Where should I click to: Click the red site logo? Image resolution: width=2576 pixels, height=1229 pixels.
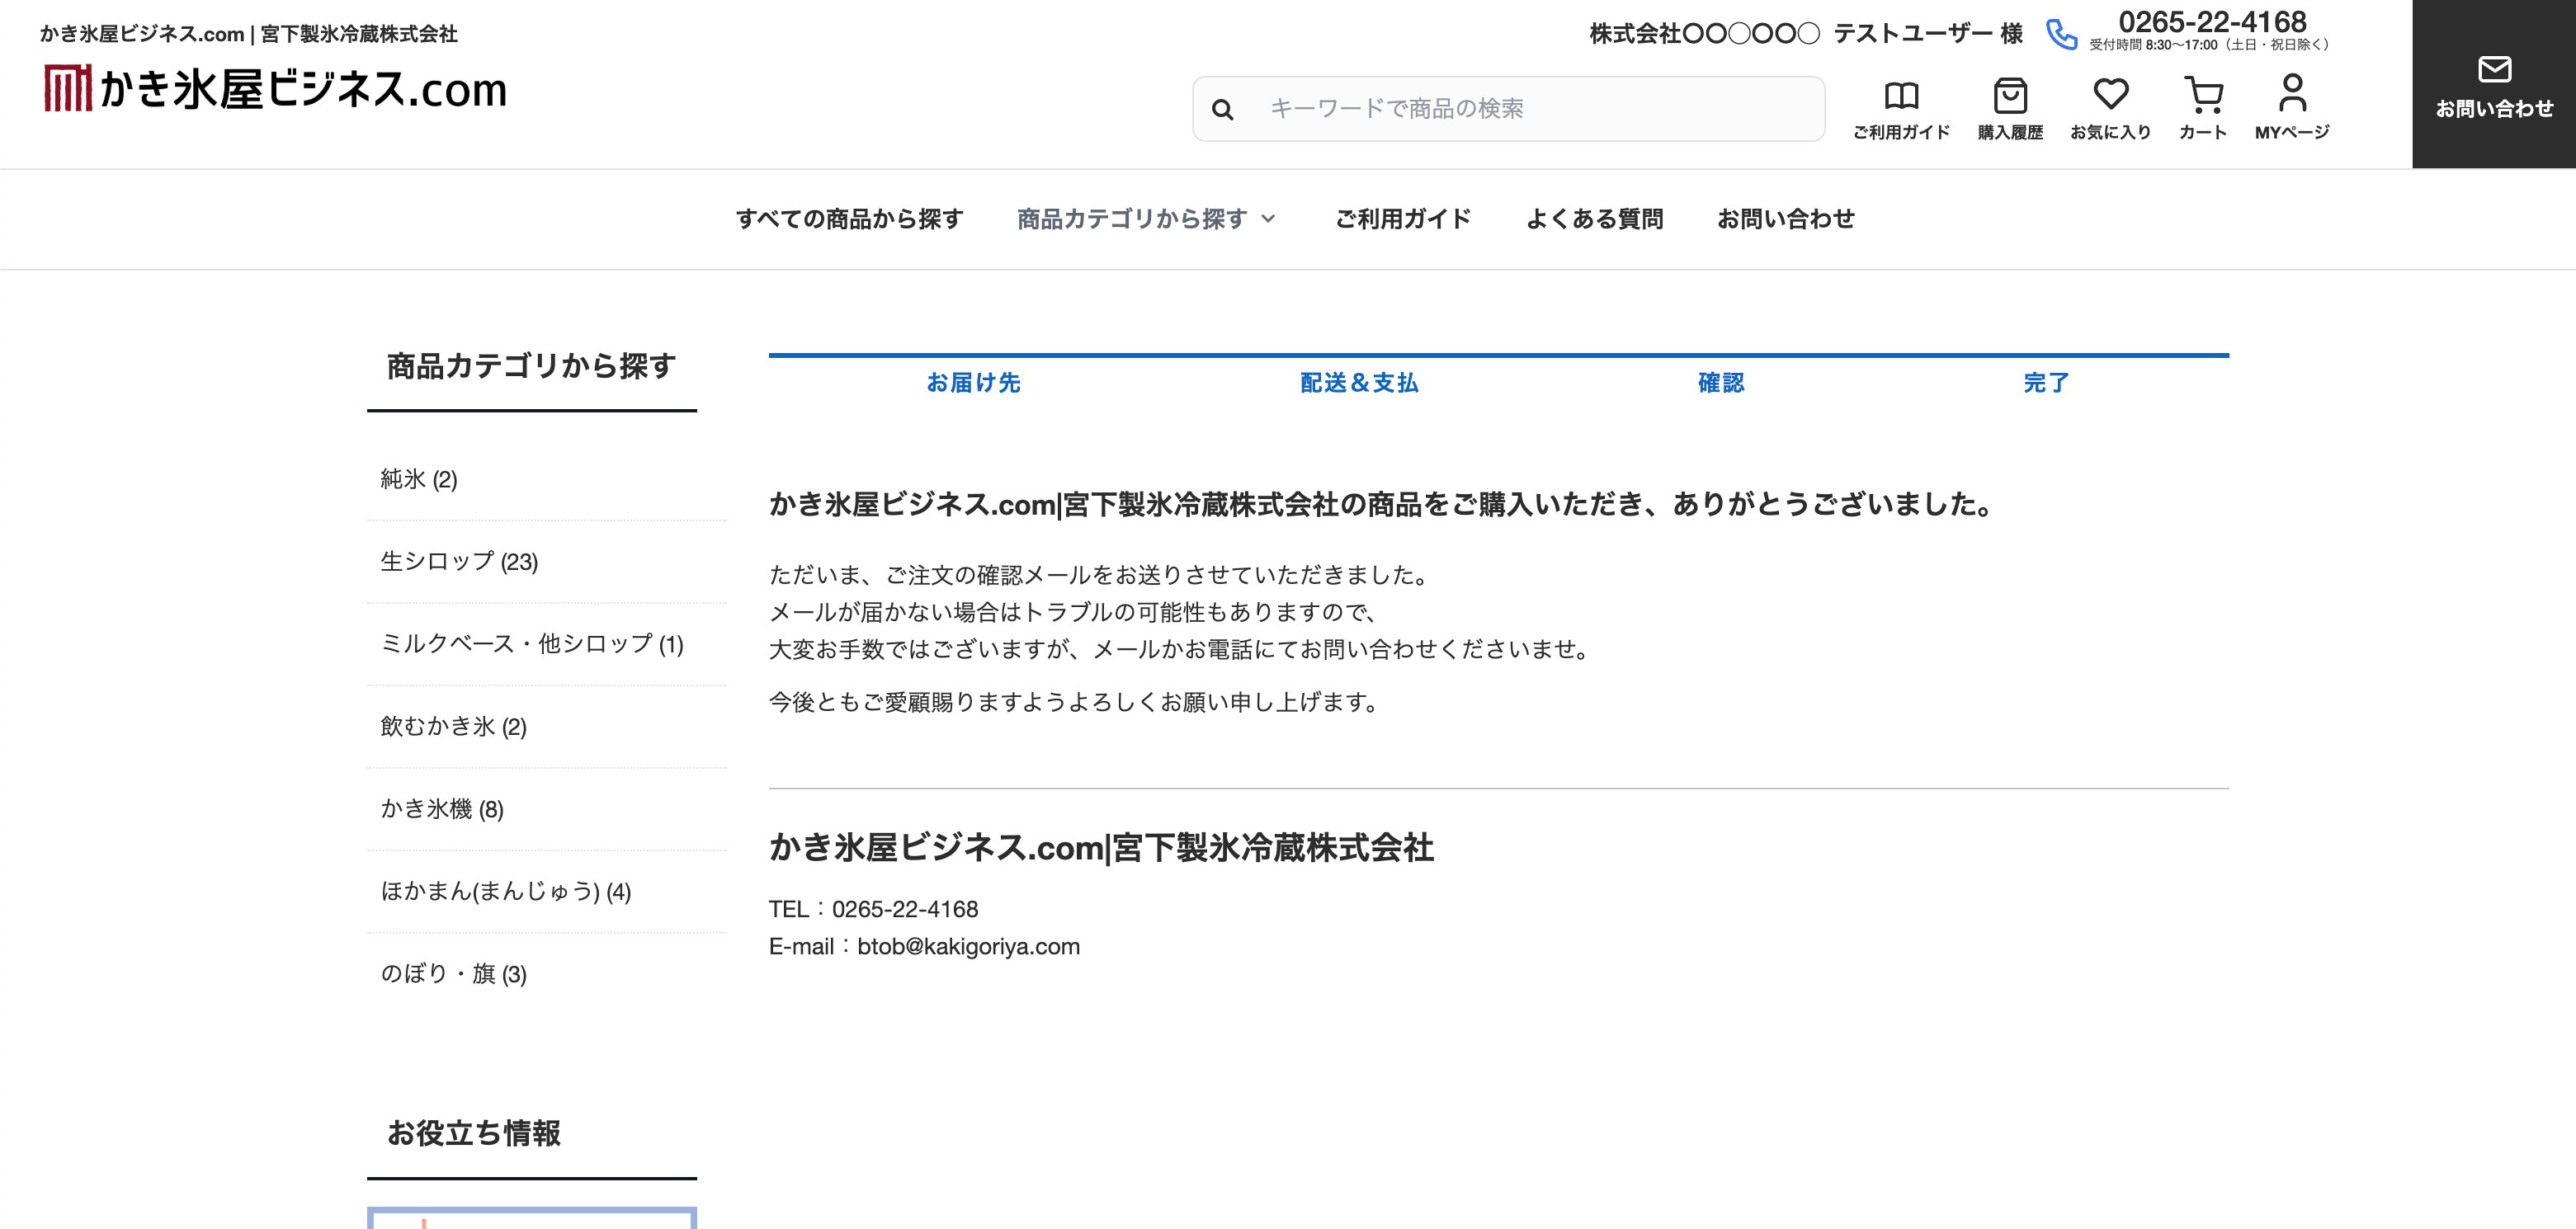pos(67,89)
